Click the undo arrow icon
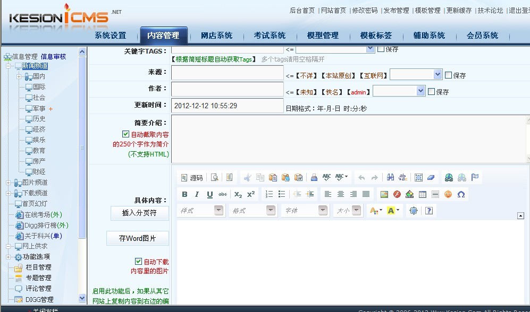The image size is (530, 312). tap(360, 178)
